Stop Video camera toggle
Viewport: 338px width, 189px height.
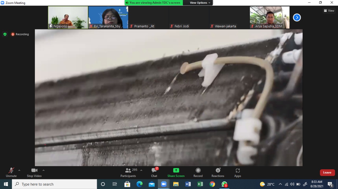pos(34,173)
